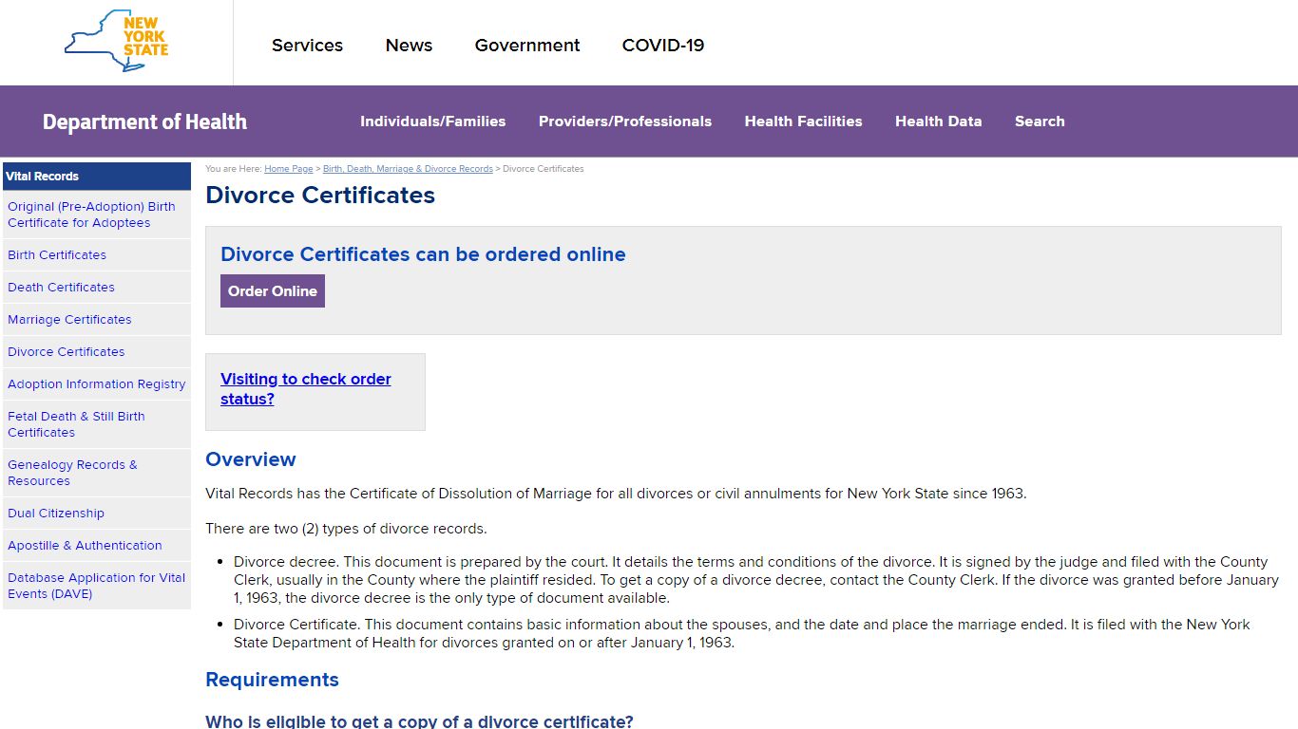Open Database Application for Vital Events (DAVE)
1298x729 pixels.
(97, 586)
